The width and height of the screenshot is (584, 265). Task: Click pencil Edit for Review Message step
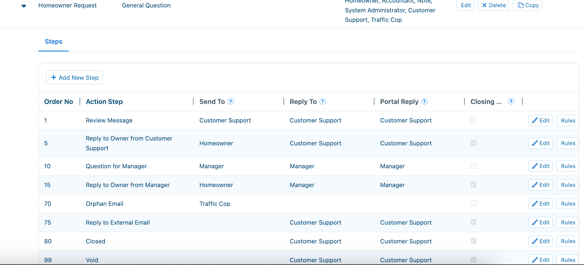540,120
